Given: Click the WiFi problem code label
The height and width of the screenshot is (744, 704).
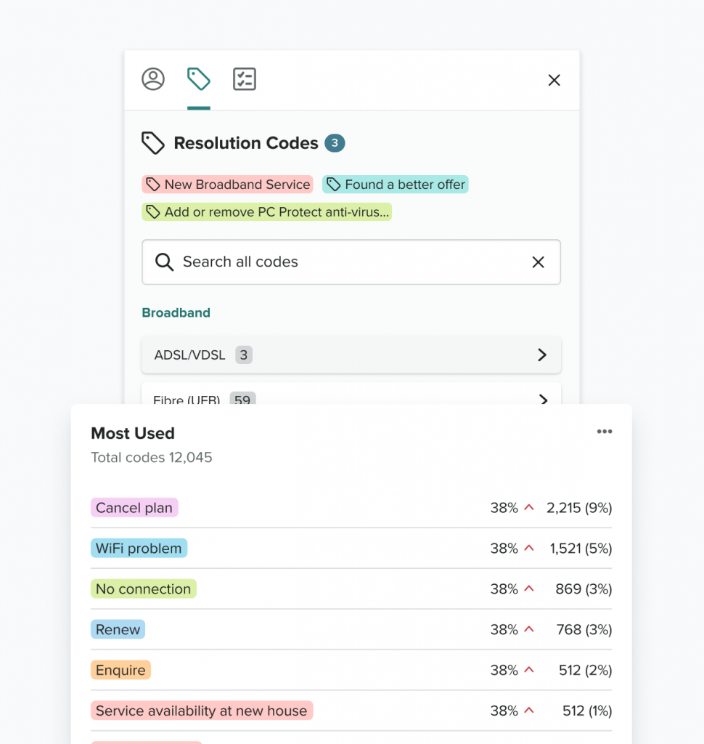Looking at the screenshot, I should coord(139,549).
